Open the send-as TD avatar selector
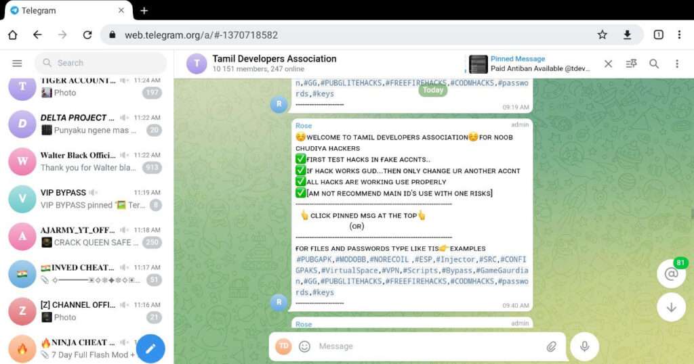Screen dimensions: 694x364 (x=284, y=346)
